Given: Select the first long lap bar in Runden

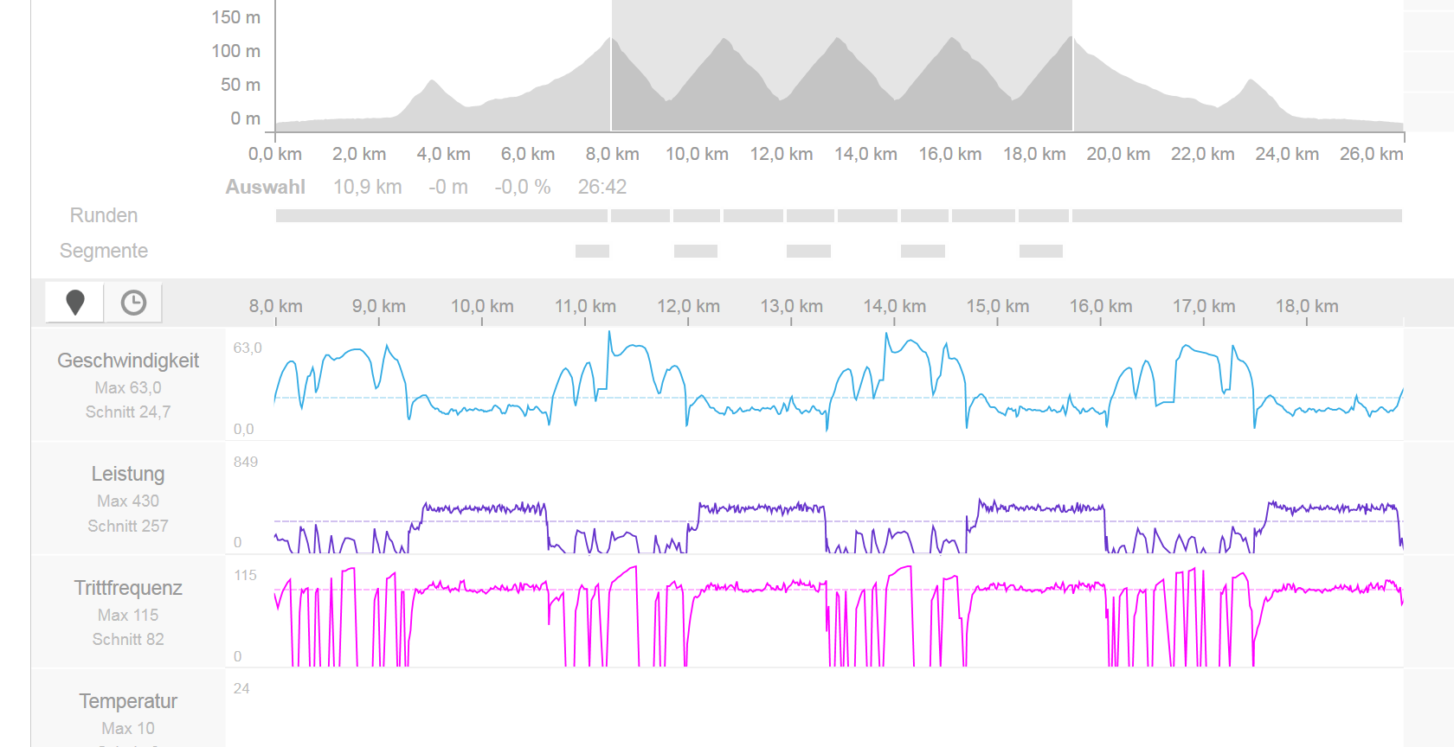Looking at the screenshot, I should click(x=441, y=216).
